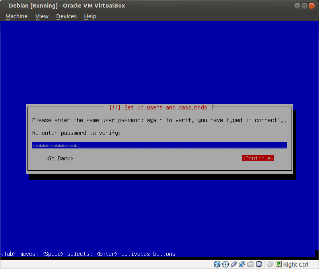Open the View menu
This screenshot has height=269, width=319.
pos(42,16)
